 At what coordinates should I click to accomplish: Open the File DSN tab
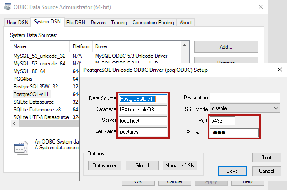(76, 23)
